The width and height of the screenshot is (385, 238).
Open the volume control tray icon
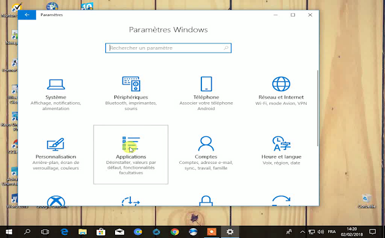pyautogui.click(x=320, y=232)
